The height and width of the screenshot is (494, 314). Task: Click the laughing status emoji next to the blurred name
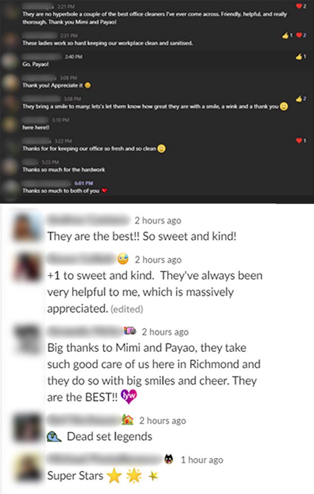(123, 259)
